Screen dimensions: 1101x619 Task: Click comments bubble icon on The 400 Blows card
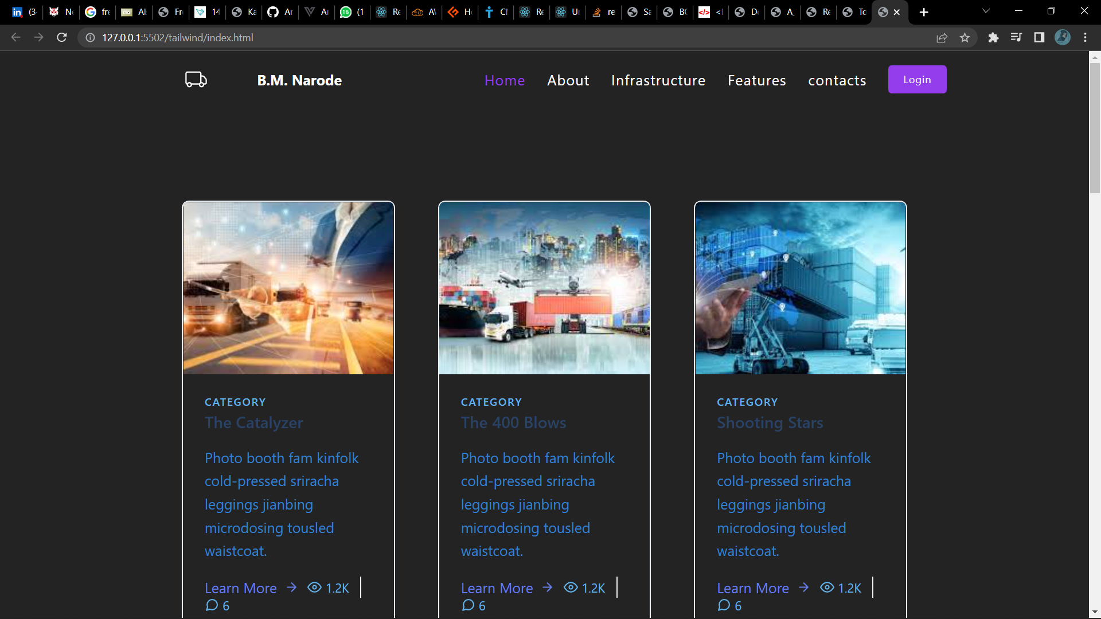click(468, 605)
